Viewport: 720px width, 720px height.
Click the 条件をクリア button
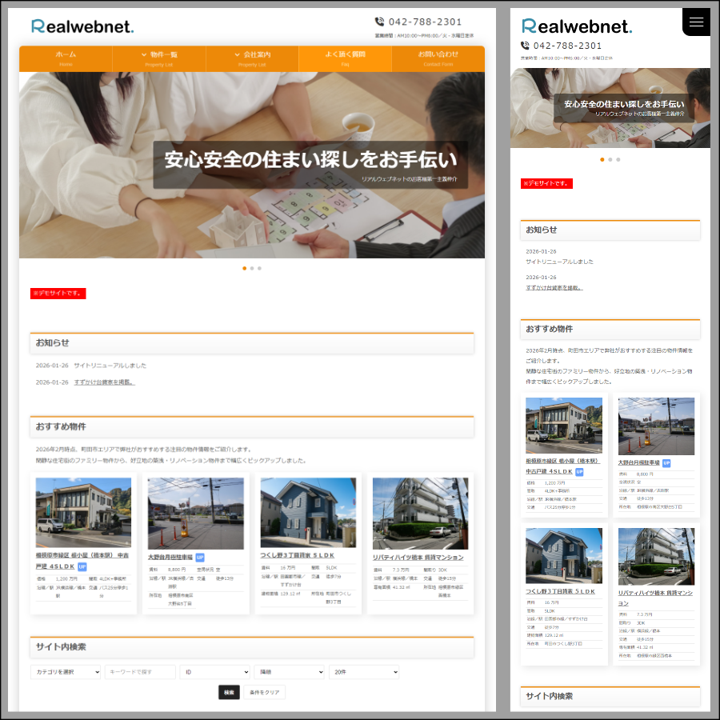coord(264,692)
